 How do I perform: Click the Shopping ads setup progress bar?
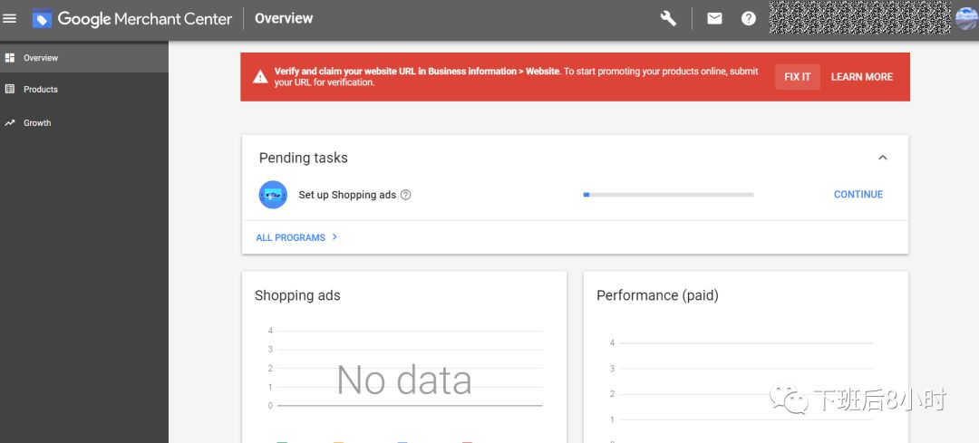point(668,195)
